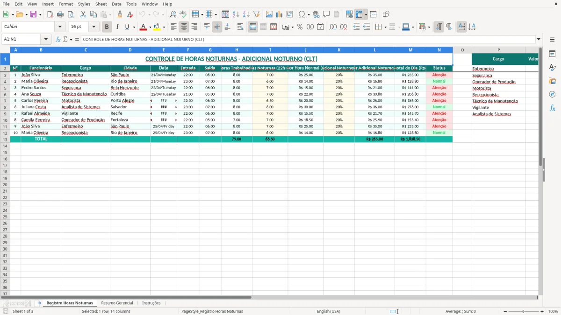This screenshot has height=315, width=561.
Task: Open Find and Replace icon
Action: pos(173,14)
